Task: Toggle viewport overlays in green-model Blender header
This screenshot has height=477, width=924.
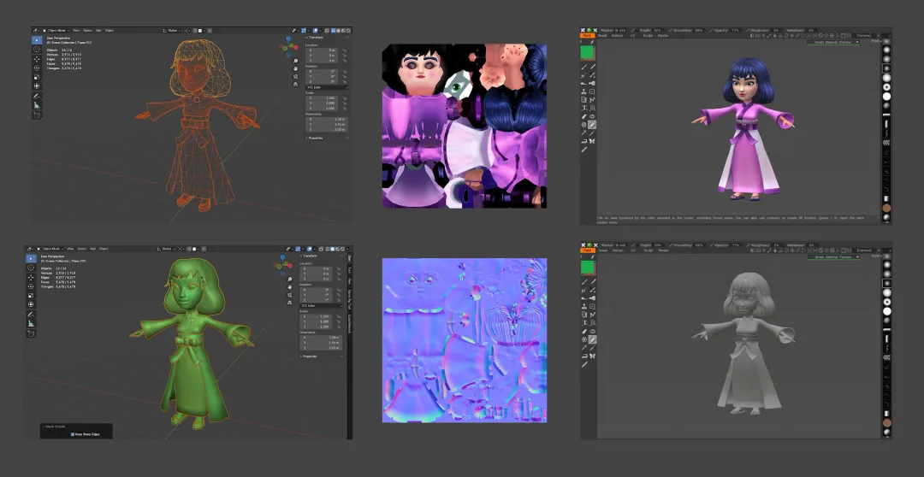Action: pyautogui.click(x=310, y=249)
